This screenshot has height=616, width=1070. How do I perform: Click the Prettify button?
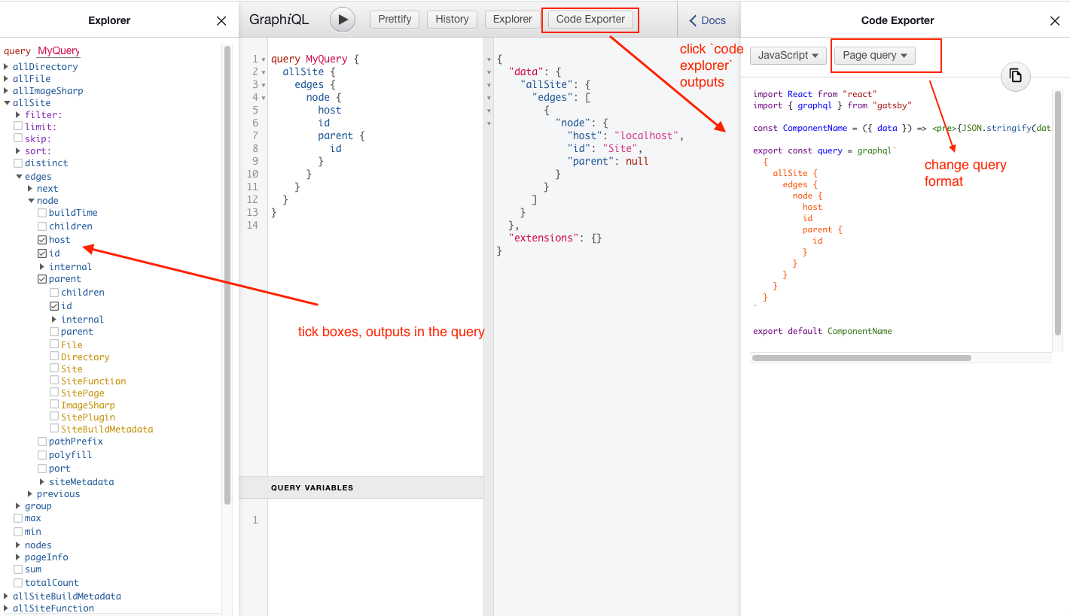click(394, 19)
